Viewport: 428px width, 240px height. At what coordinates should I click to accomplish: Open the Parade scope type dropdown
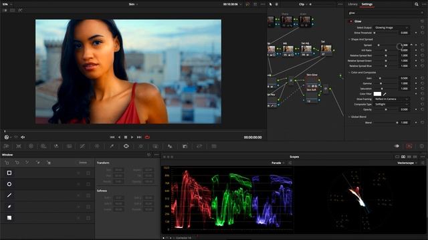coord(278,163)
